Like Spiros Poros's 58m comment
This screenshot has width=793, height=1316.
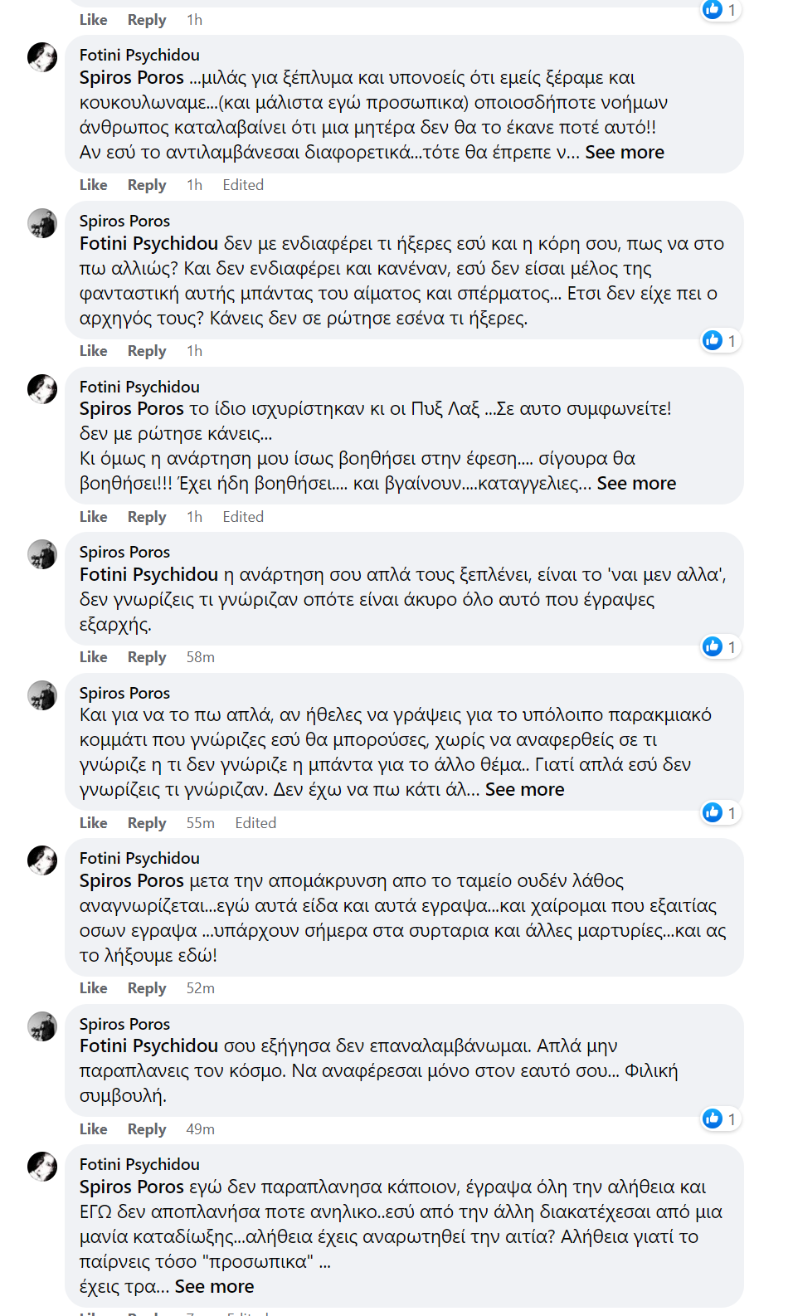[x=93, y=657]
